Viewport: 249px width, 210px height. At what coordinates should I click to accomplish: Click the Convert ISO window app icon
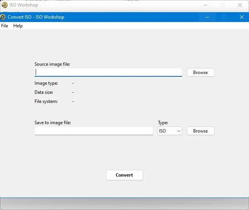(3, 17)
